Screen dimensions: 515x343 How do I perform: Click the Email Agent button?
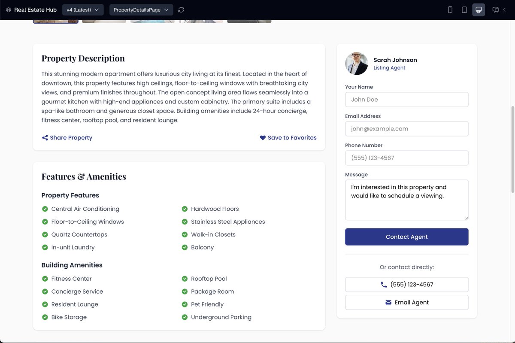pyautogui.click(x=406, y=302)
